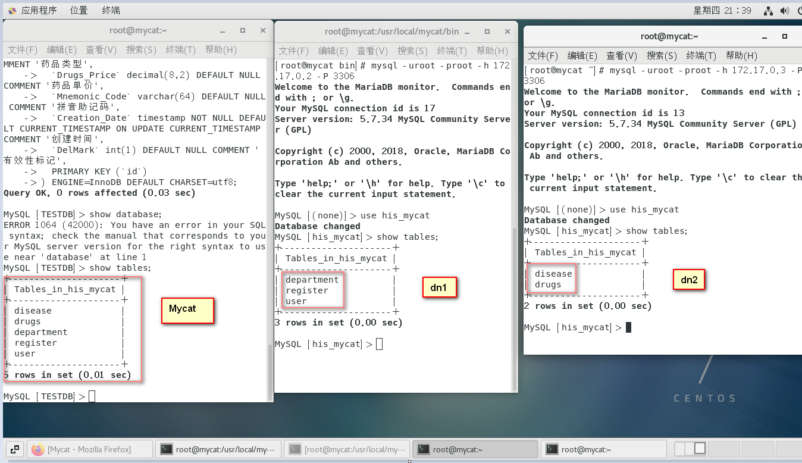Click '5 rows in set (0.01 sec)'
The image size is (802, 463).
pyautogui.click(x=67, y=375)
